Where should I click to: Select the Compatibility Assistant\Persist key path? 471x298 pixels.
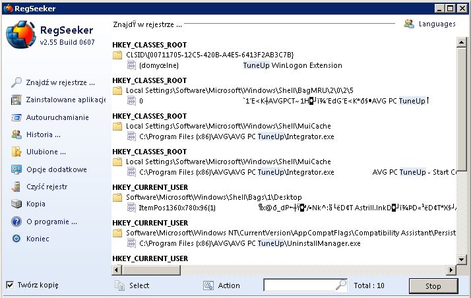tap(291, 233)
